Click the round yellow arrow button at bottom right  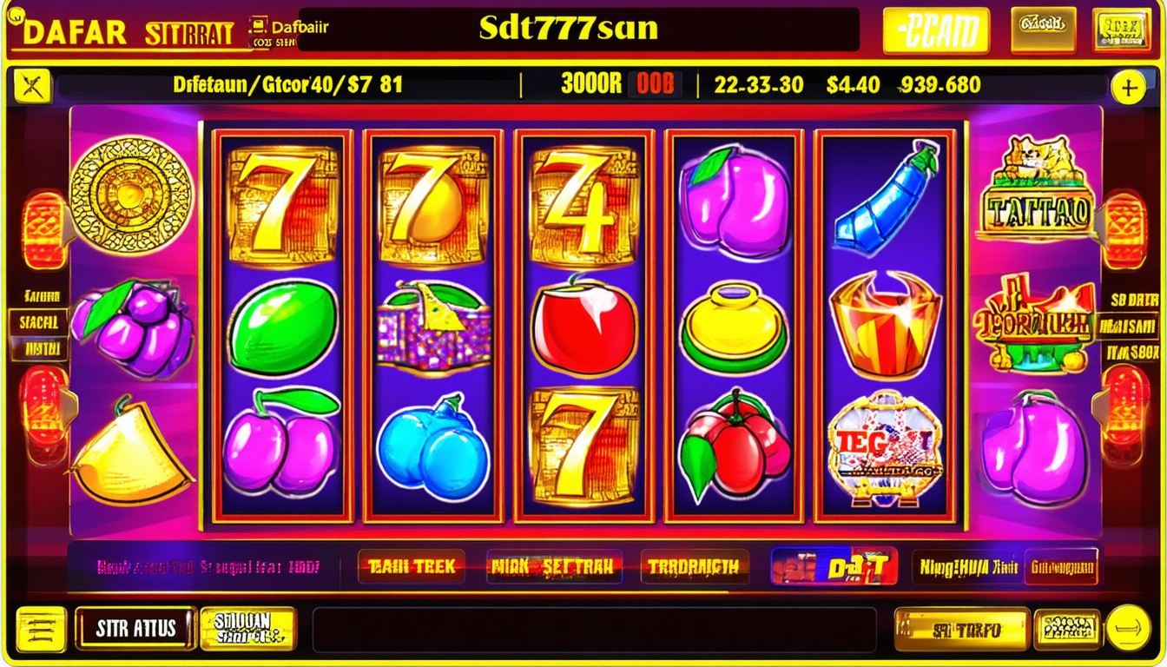(1129, 628)
